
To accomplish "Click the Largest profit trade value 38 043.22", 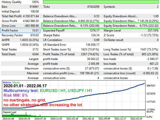I will (x=93, y=59).
